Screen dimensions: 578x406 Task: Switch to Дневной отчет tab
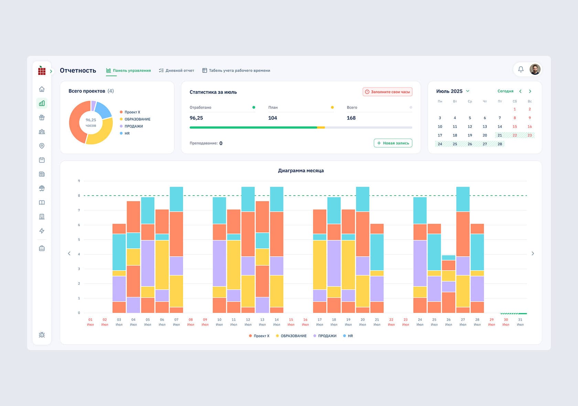point(176,70)
